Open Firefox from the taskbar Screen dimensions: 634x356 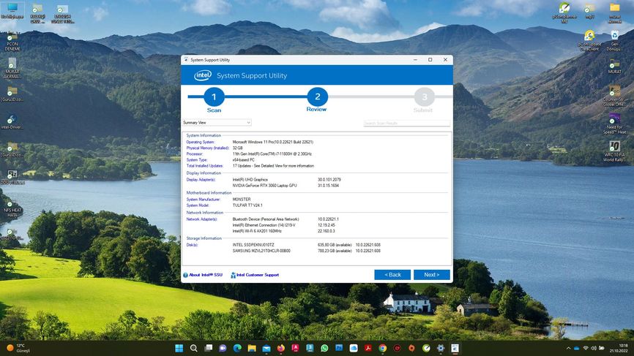pos(281,349)
